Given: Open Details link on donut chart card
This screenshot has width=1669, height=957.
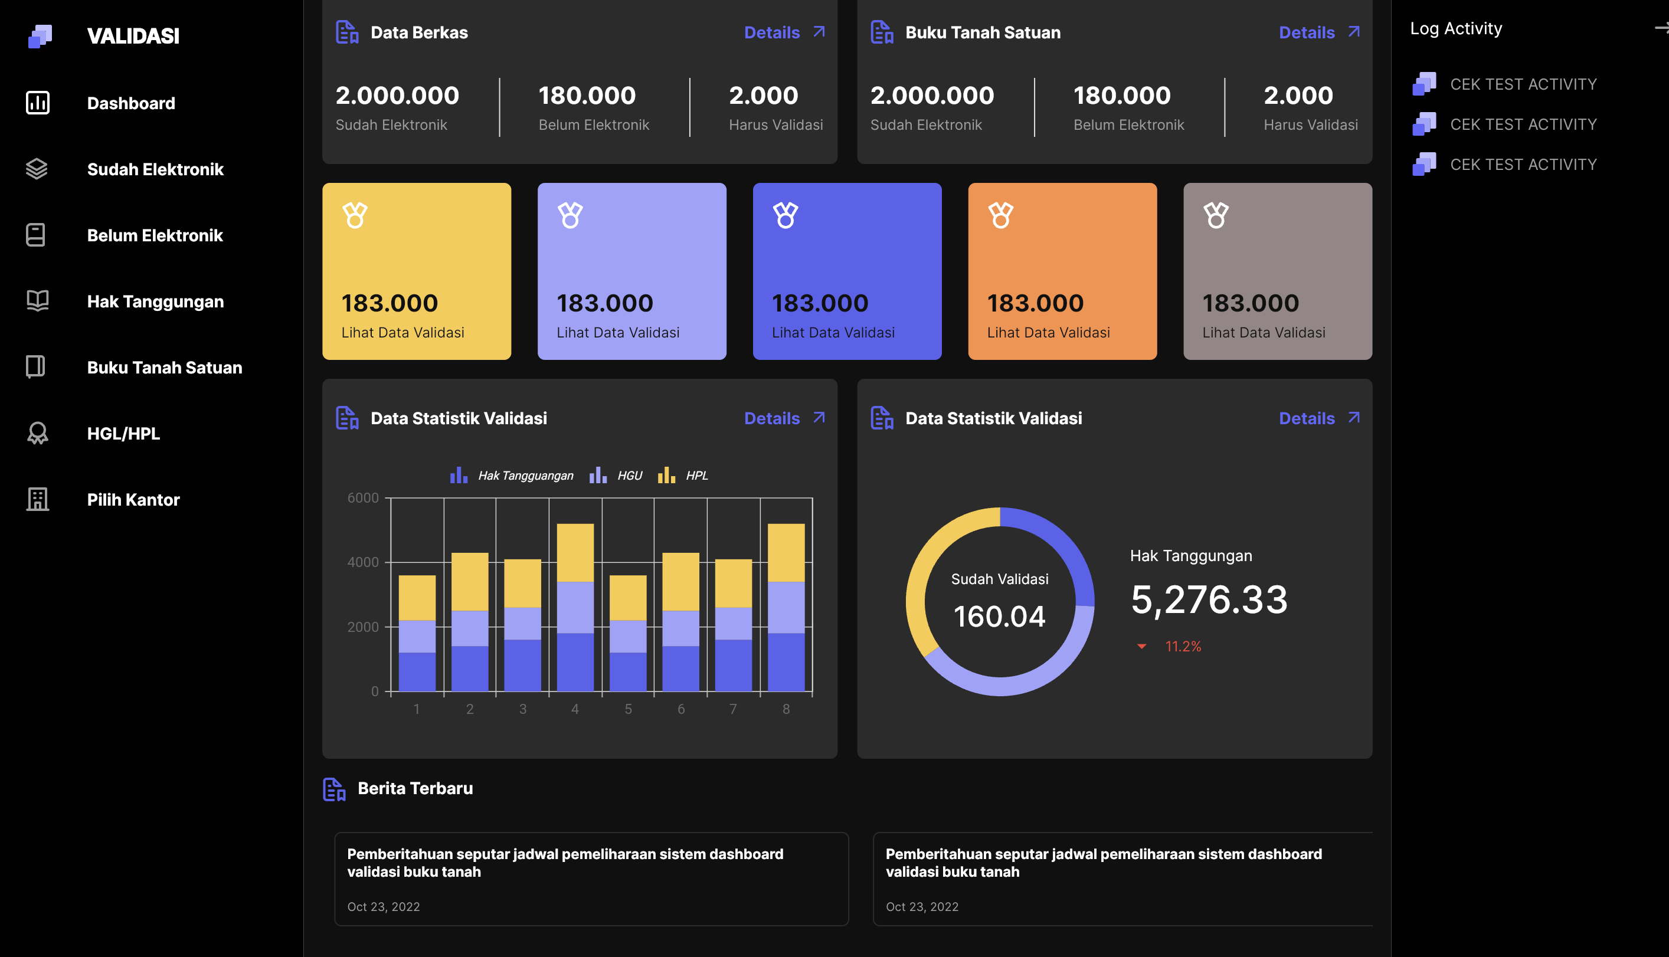Looking at the screenshot, I should [1307, 418].
